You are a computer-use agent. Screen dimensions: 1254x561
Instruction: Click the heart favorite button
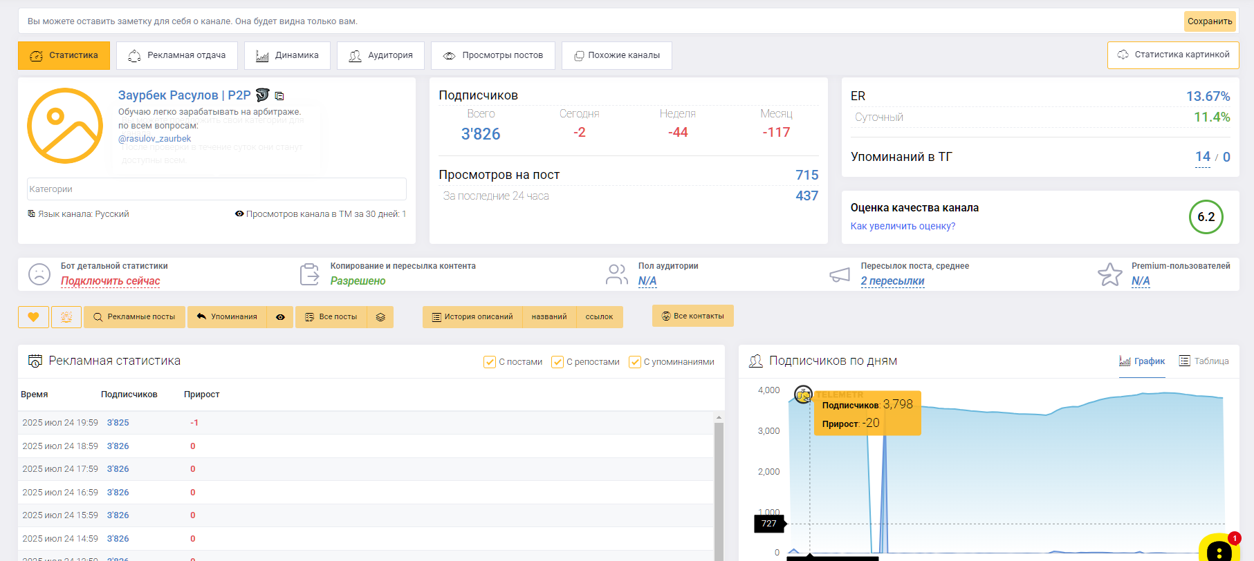tap(33, 317)
